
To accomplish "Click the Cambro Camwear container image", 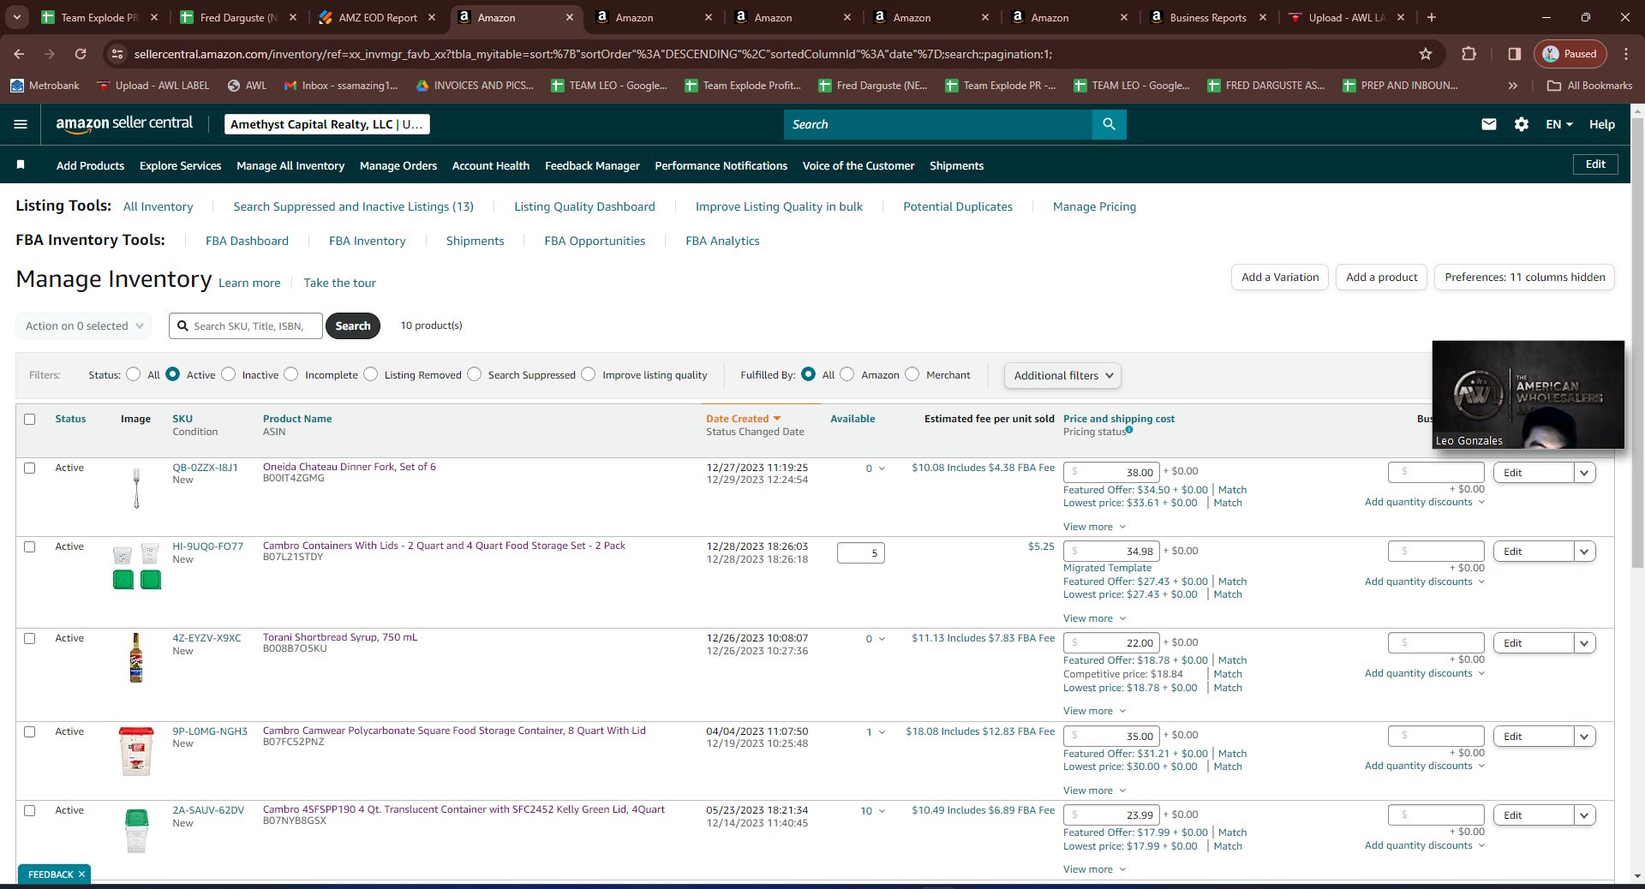I will pyautogui.click(x=136, y=751).
